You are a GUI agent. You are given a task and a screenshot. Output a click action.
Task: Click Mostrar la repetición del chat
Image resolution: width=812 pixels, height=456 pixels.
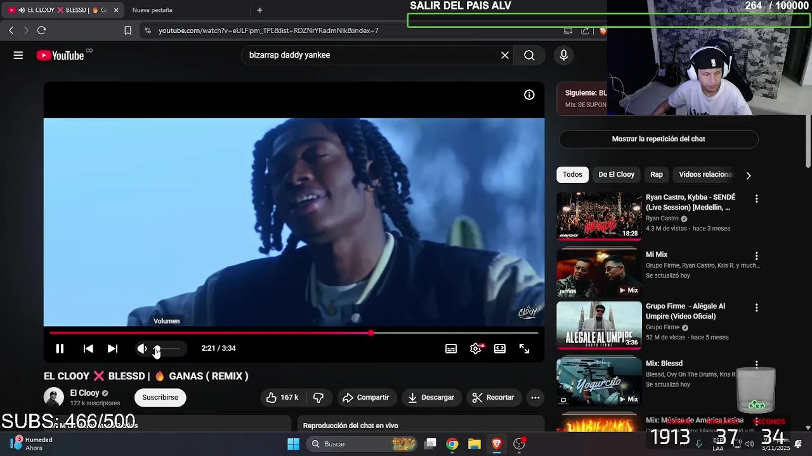click(658, 139)
